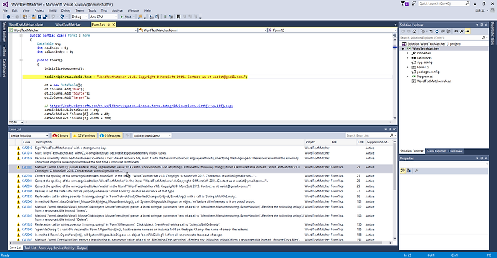
Task: Click the Start debugging button
Action: tap(126, 17)
